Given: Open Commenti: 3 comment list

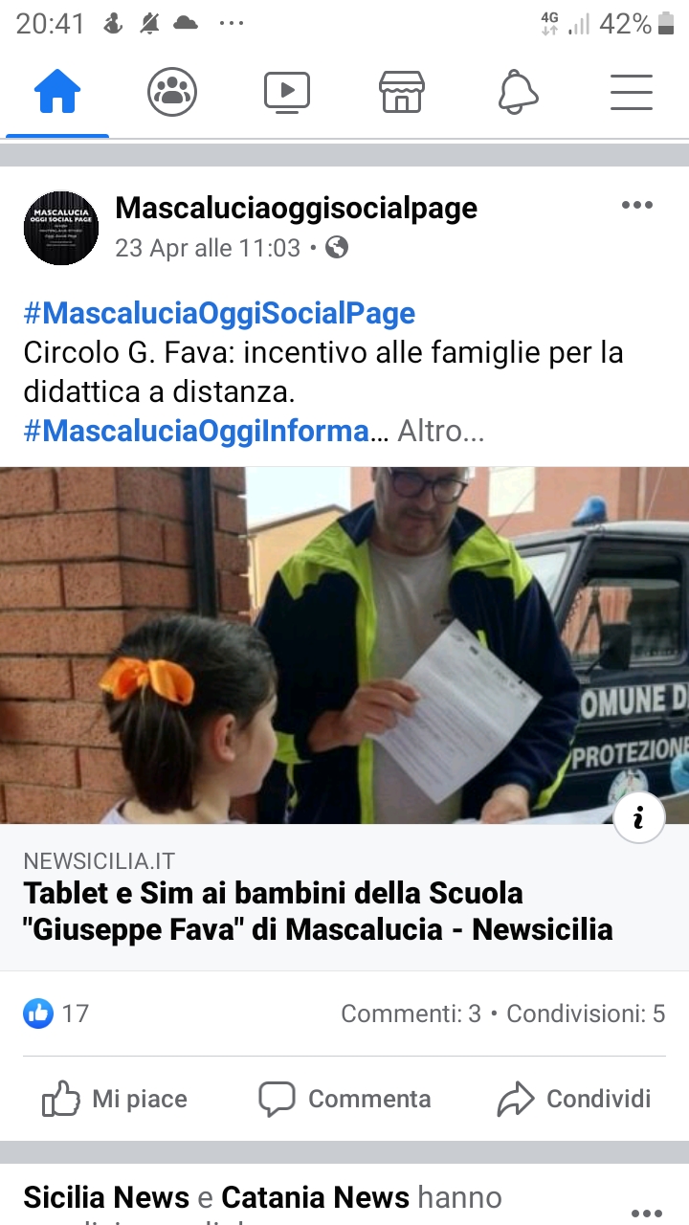Looking at the screenshot, I should [411, 1013].
